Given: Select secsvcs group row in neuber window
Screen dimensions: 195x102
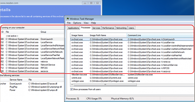Looking at the screenshot, I should [x=32, y=71].
